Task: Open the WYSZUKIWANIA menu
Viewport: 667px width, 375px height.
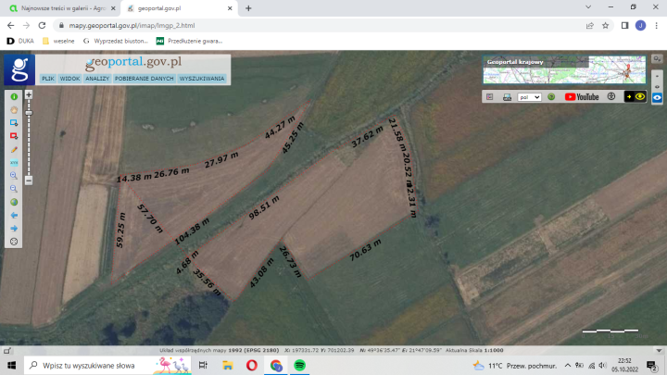Action: pyautogui.click(x=202, y=79)
